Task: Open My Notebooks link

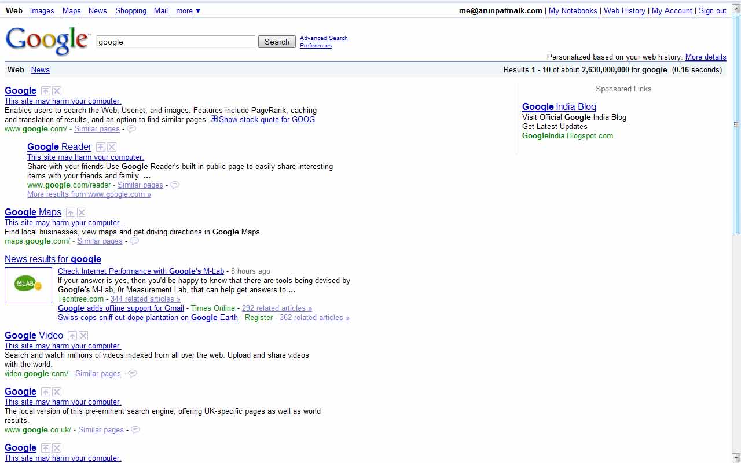Action: (x=573, y=11)
